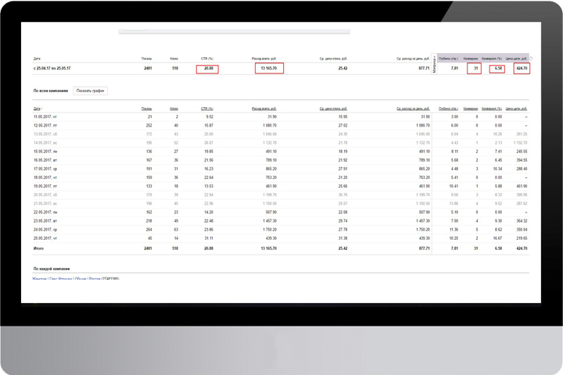This screenshot has width=563, height=375.
Task: Sort by Ср. цена клика column header
Action: [x=334, y=109]
